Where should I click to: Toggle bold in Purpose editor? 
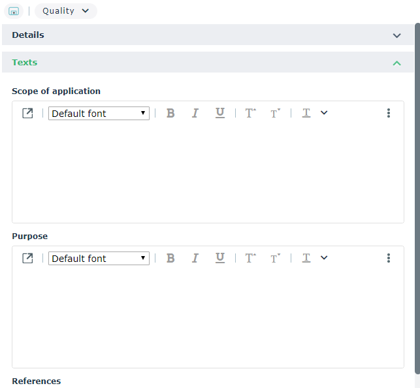[170, 258]
